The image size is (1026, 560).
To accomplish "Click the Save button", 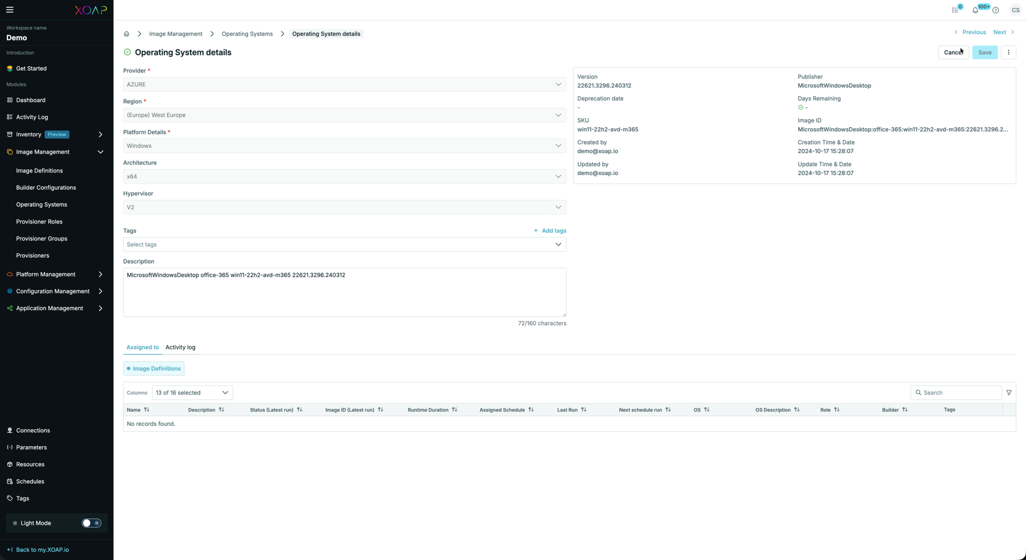I will click(984, 52).
